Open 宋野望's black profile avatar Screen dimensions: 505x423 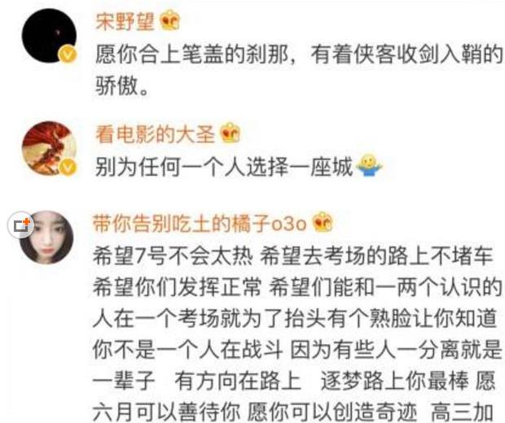pos(49,36)
